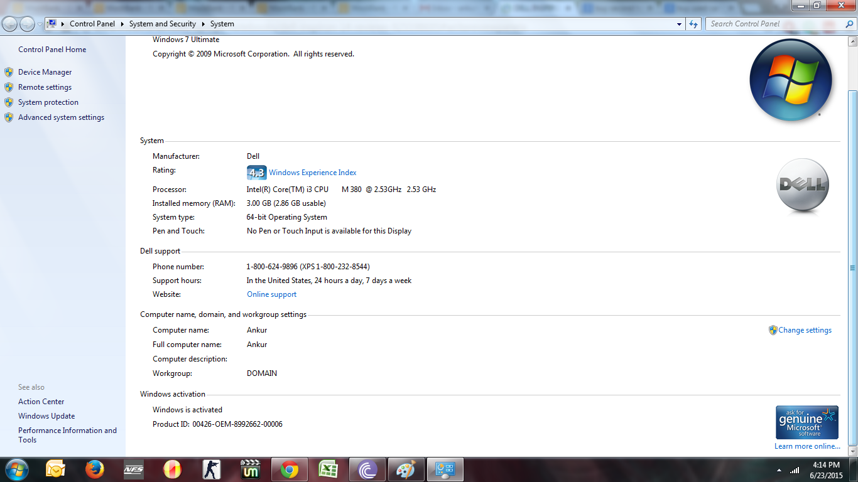Image resolution: width=858 pixels, height=482 pixels.
Task: Open the Paint icon on taskbar
Action: (x=406, y=469)
